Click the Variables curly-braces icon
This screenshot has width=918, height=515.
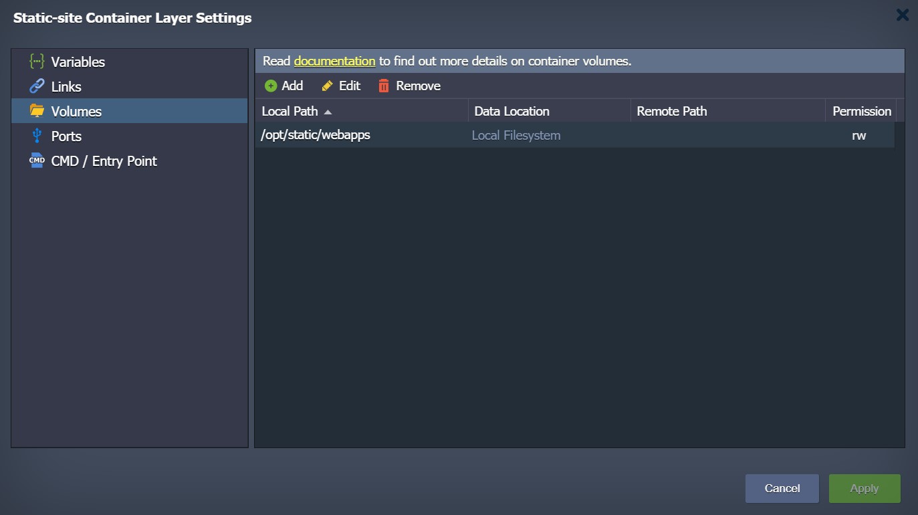37,62
